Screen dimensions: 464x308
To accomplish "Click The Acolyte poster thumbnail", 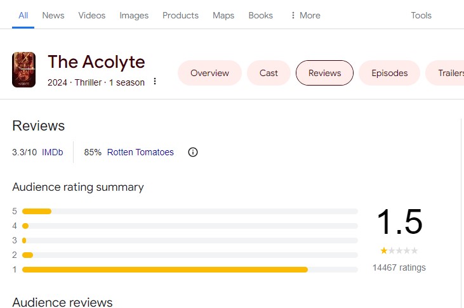I will pos(23,70).
